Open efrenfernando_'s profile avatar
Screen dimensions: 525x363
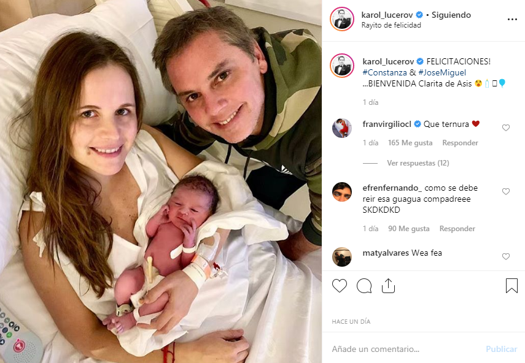tap(342, 192)
